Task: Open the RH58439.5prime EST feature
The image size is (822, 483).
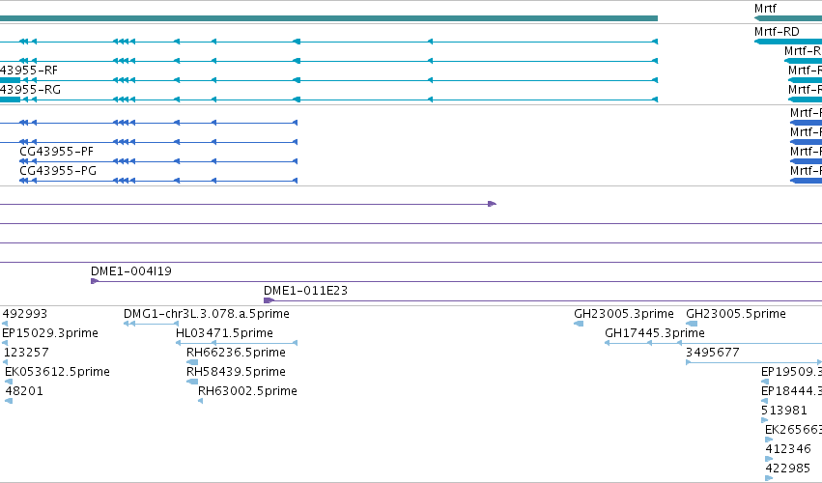Action: pos(236,372)
